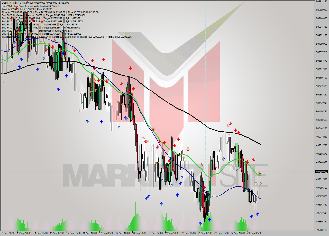Click price axis label 50355.470
Image resolution: width=329 pixels, height=236 pixels.
click(x=322, y=61)
